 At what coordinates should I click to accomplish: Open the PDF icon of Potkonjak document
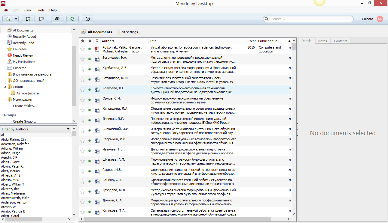point(97,49)
